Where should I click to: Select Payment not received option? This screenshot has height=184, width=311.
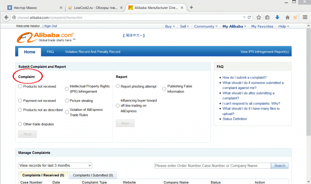point(20,100)
